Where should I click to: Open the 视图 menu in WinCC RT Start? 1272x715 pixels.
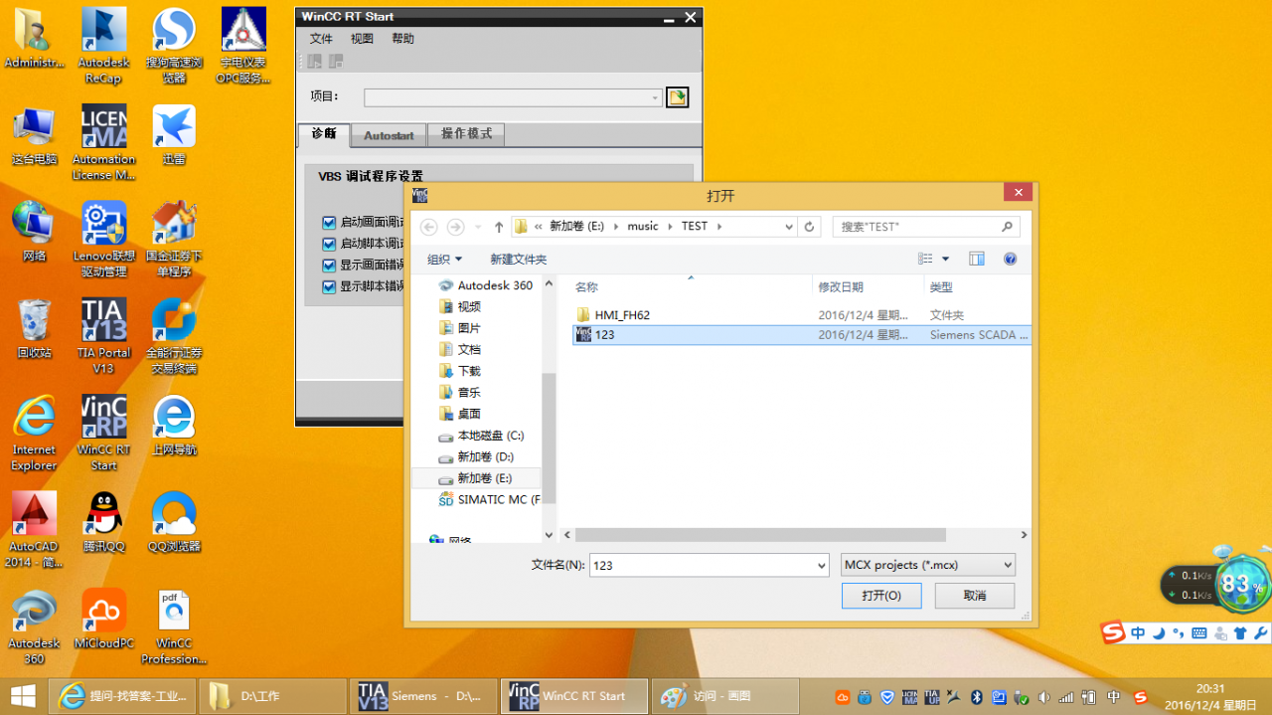pos(361,38)
